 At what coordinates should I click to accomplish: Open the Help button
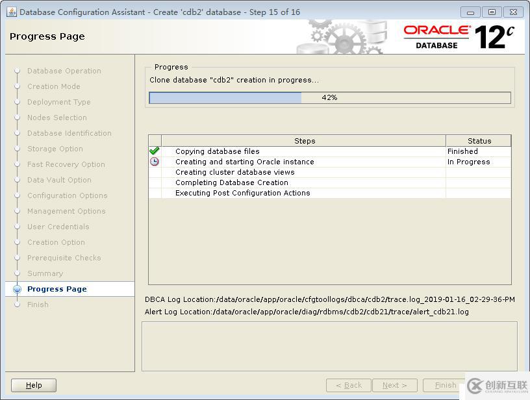click(x=34, y=385)
